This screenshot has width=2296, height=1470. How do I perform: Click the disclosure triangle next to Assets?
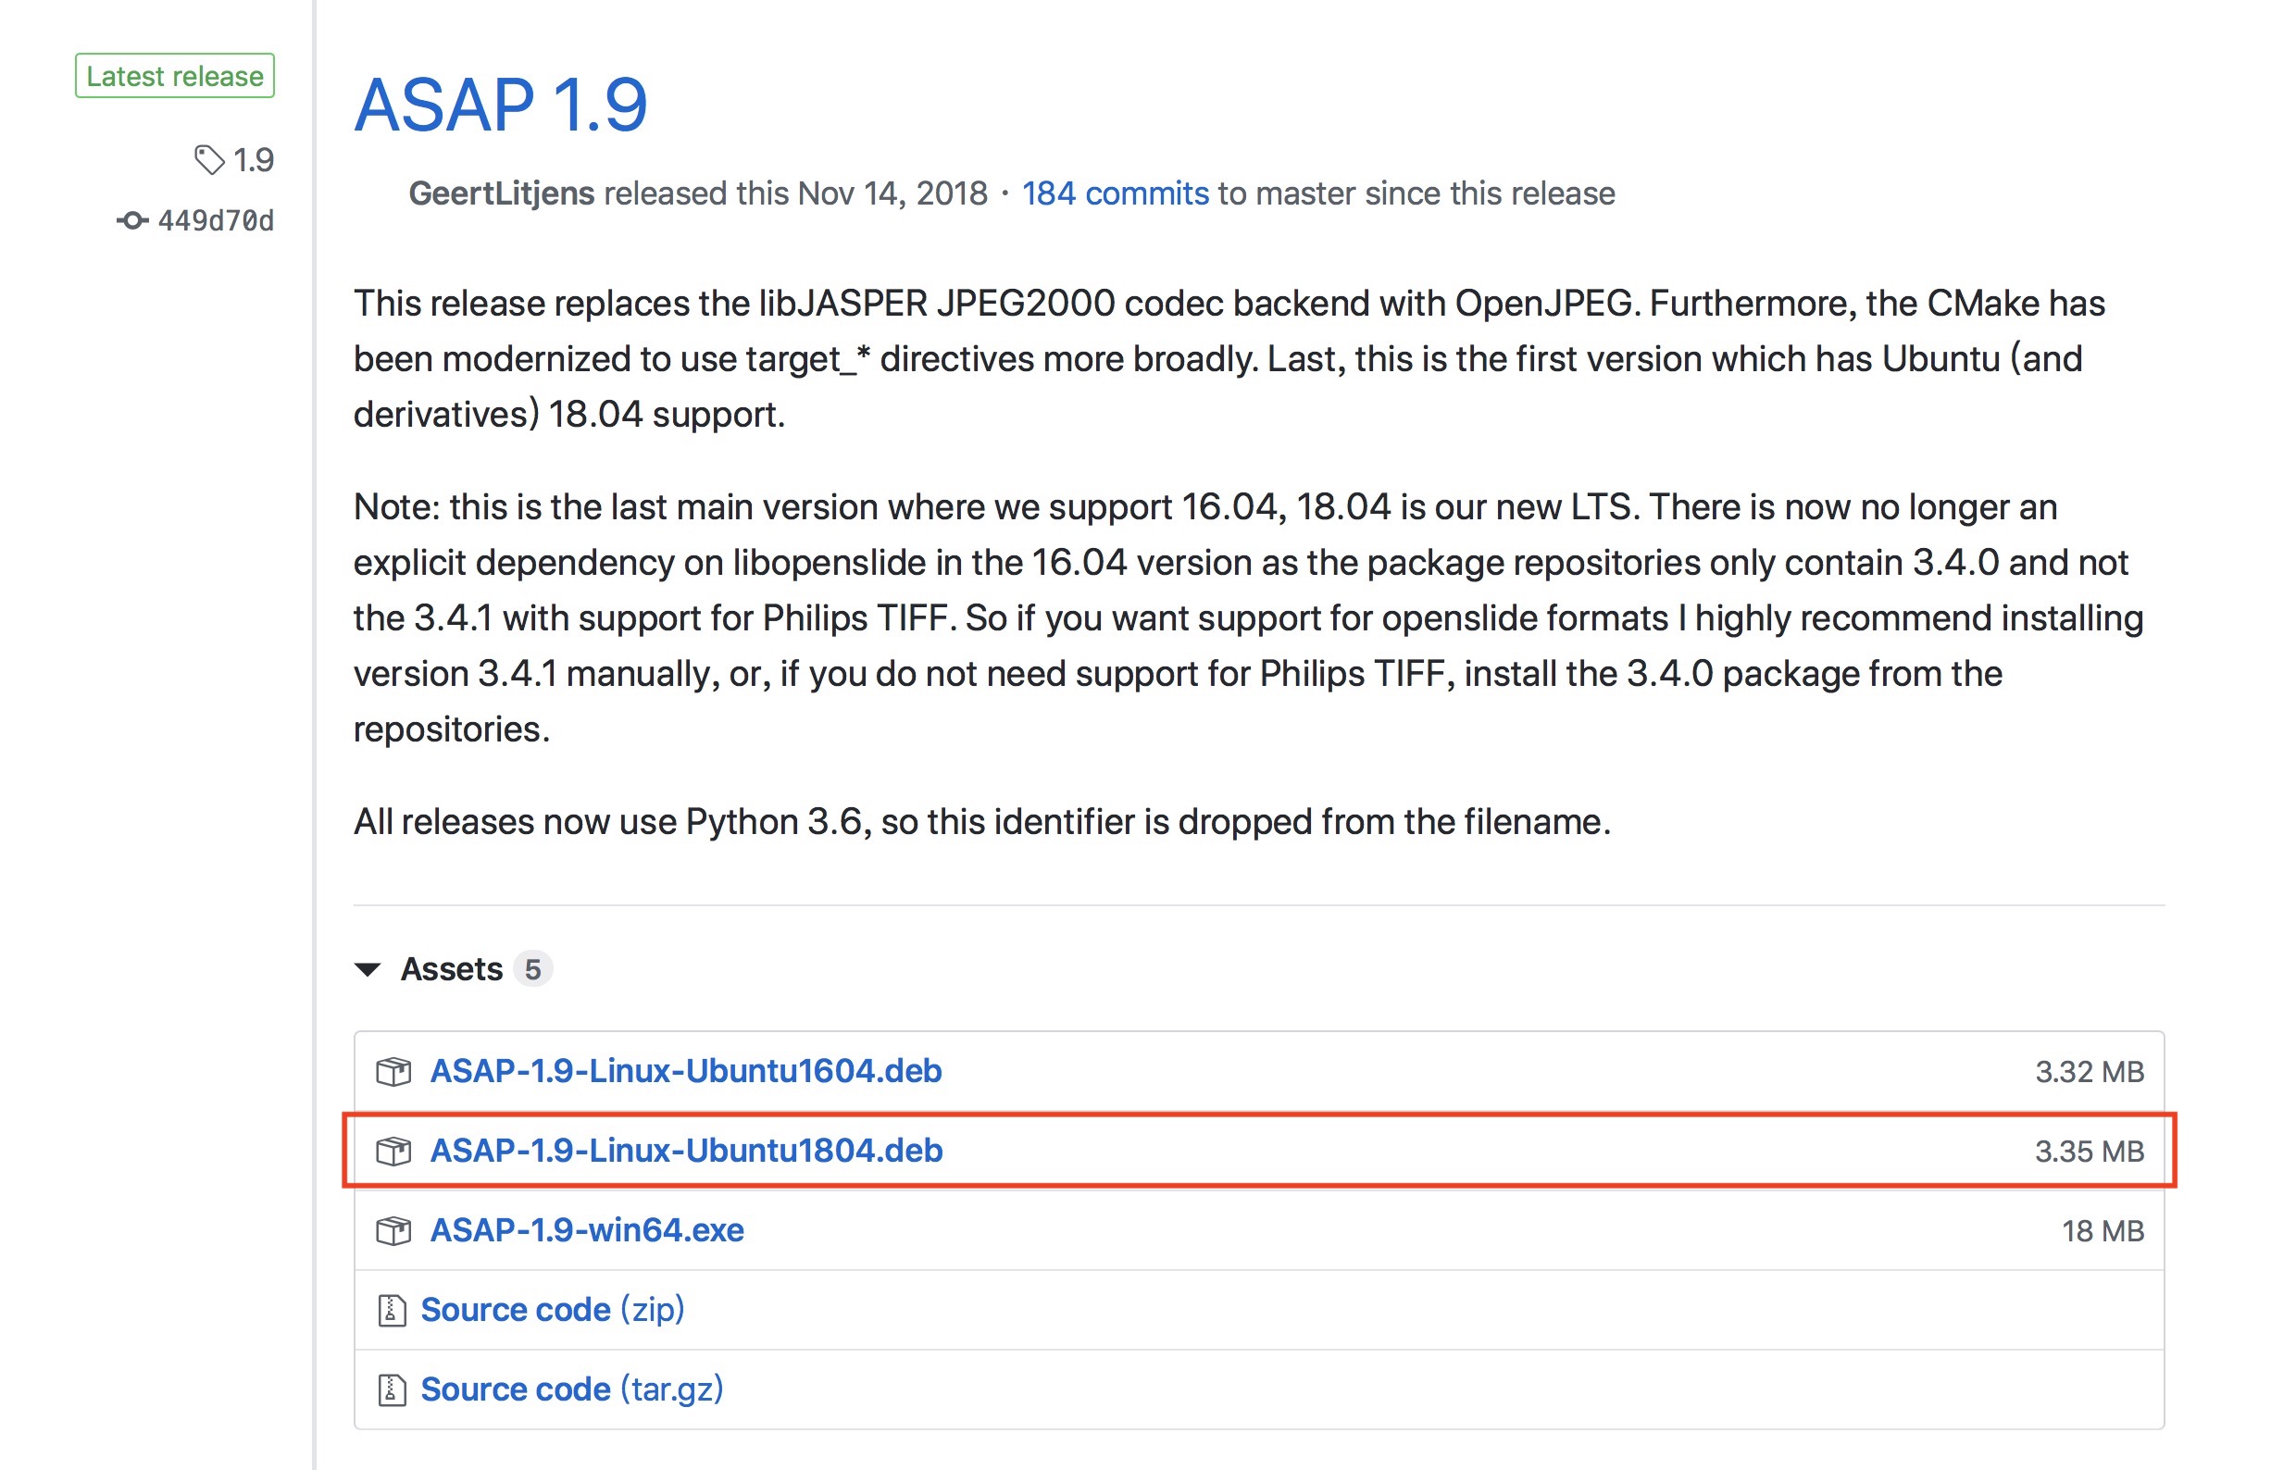(370, 970)
